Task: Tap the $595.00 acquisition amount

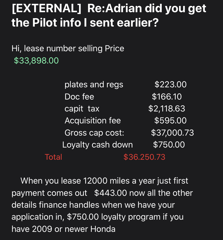Action: (170, 121)
